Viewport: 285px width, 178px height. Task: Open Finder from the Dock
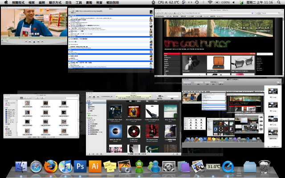tap(21, 166)
